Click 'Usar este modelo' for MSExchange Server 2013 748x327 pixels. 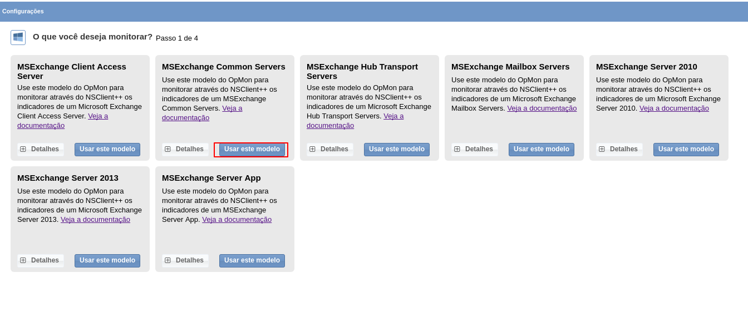point(107,261)
